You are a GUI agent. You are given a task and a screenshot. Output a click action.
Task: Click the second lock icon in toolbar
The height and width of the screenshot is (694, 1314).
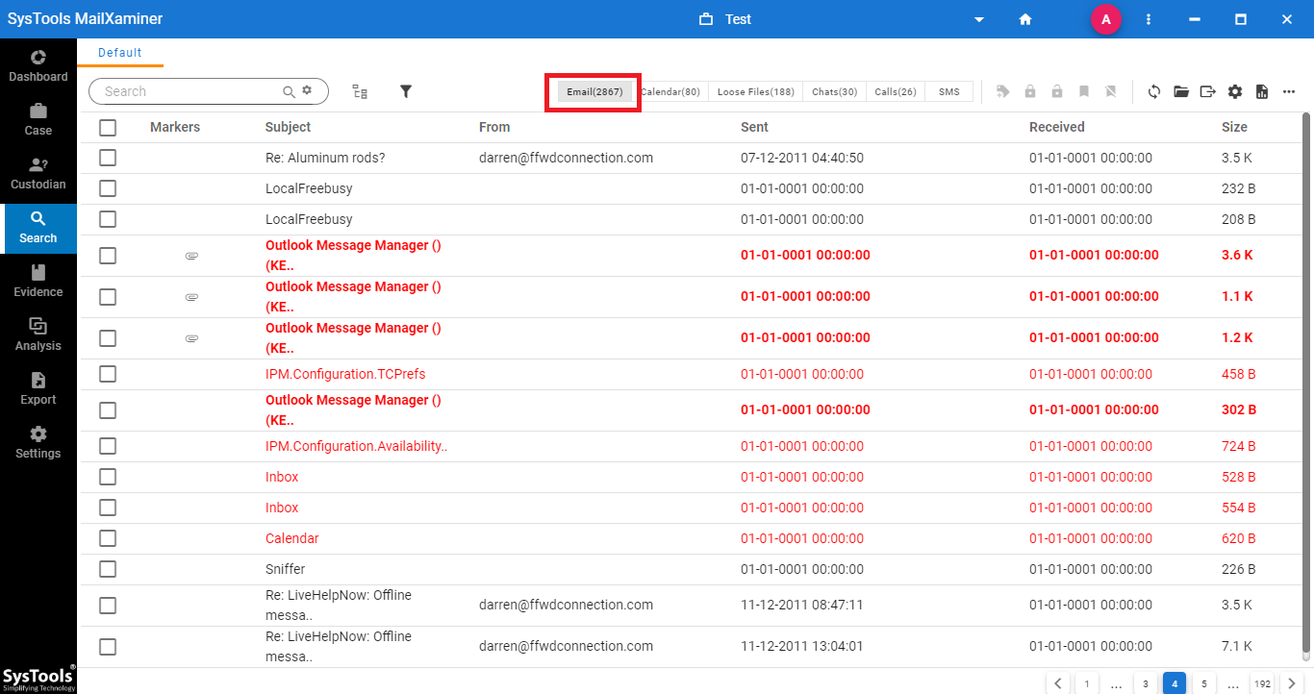click(x=1057, y=91)
